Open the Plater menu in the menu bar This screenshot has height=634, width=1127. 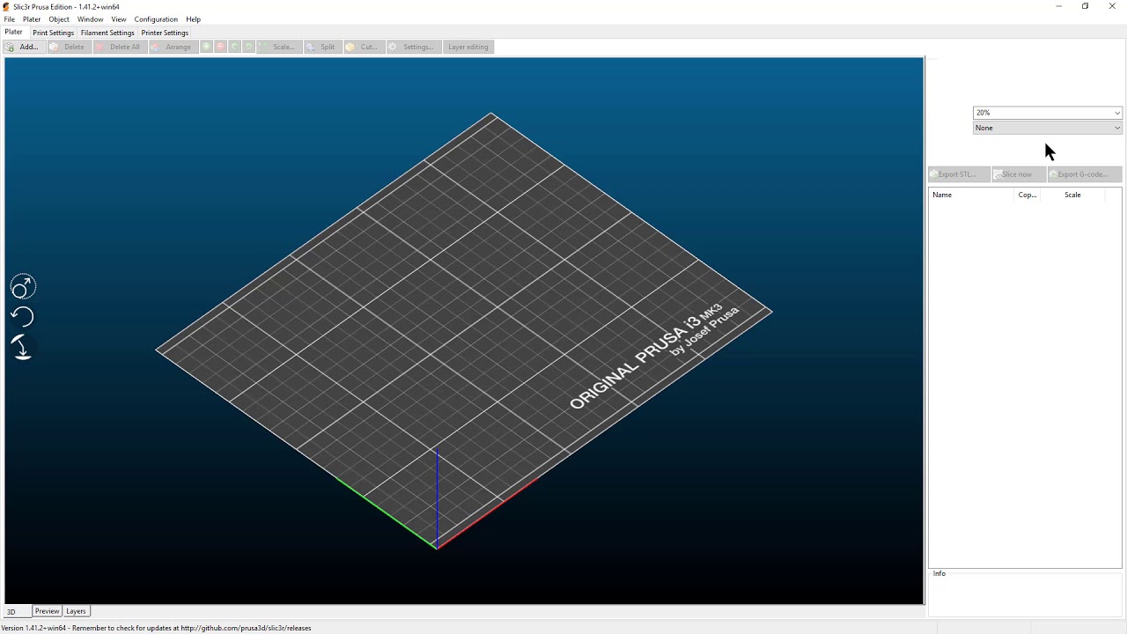click(32, 19)
